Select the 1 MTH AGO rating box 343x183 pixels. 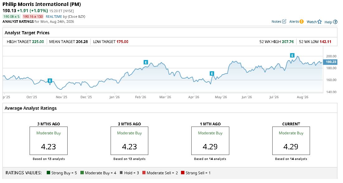click(x=210, y=141)
